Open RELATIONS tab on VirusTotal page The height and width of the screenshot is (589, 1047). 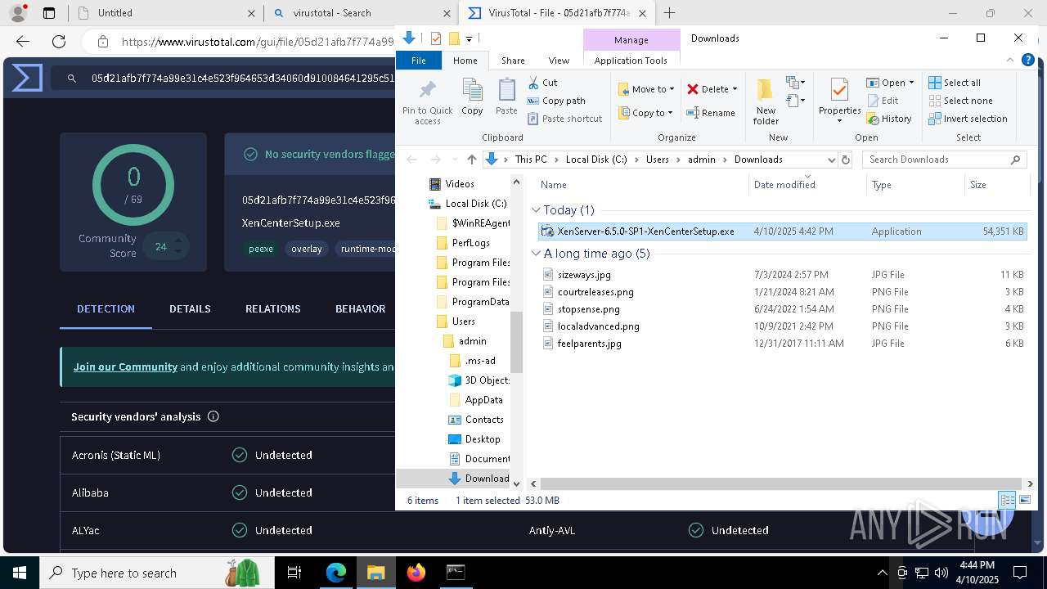pyautogui.click(x=272, y=308)
